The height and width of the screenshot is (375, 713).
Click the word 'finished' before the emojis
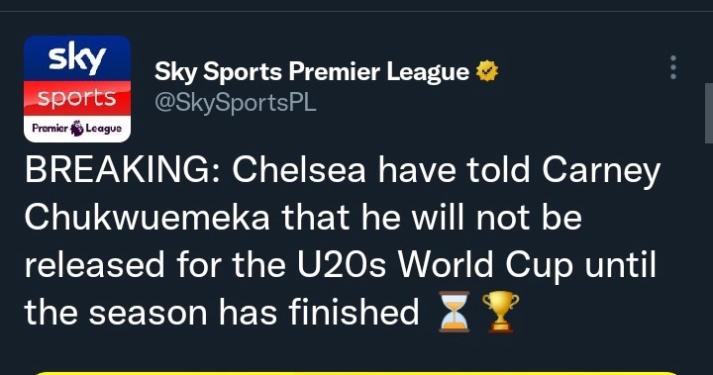pyautogui.click(x=354, y=312)
